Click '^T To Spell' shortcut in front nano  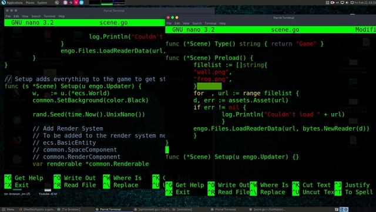coord(354,192)
